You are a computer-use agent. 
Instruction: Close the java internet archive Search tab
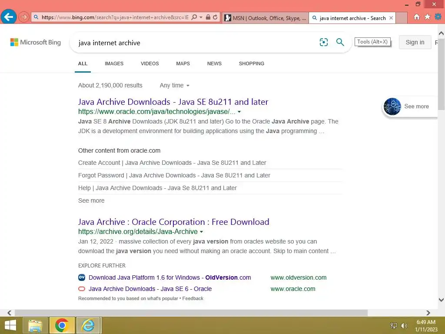pos(391,18)
